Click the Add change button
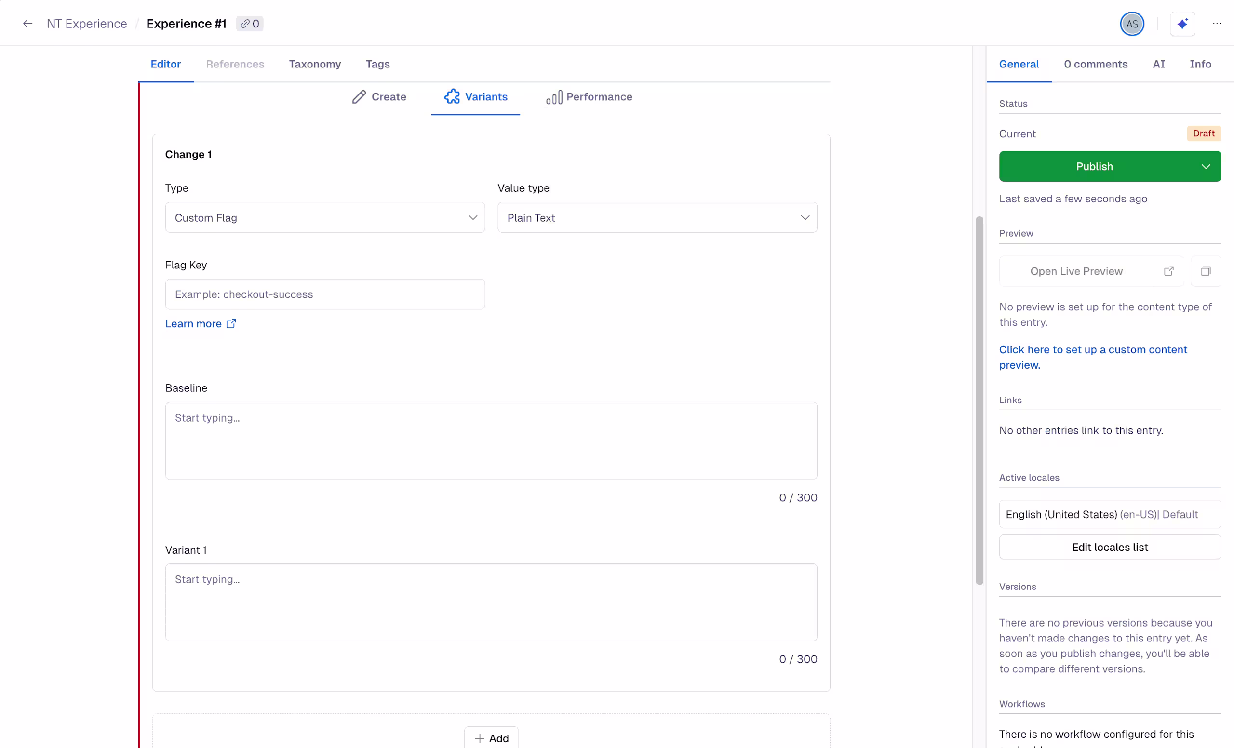Image resolution: width=1234 pixels, height=748 pixels. point(491,737)
